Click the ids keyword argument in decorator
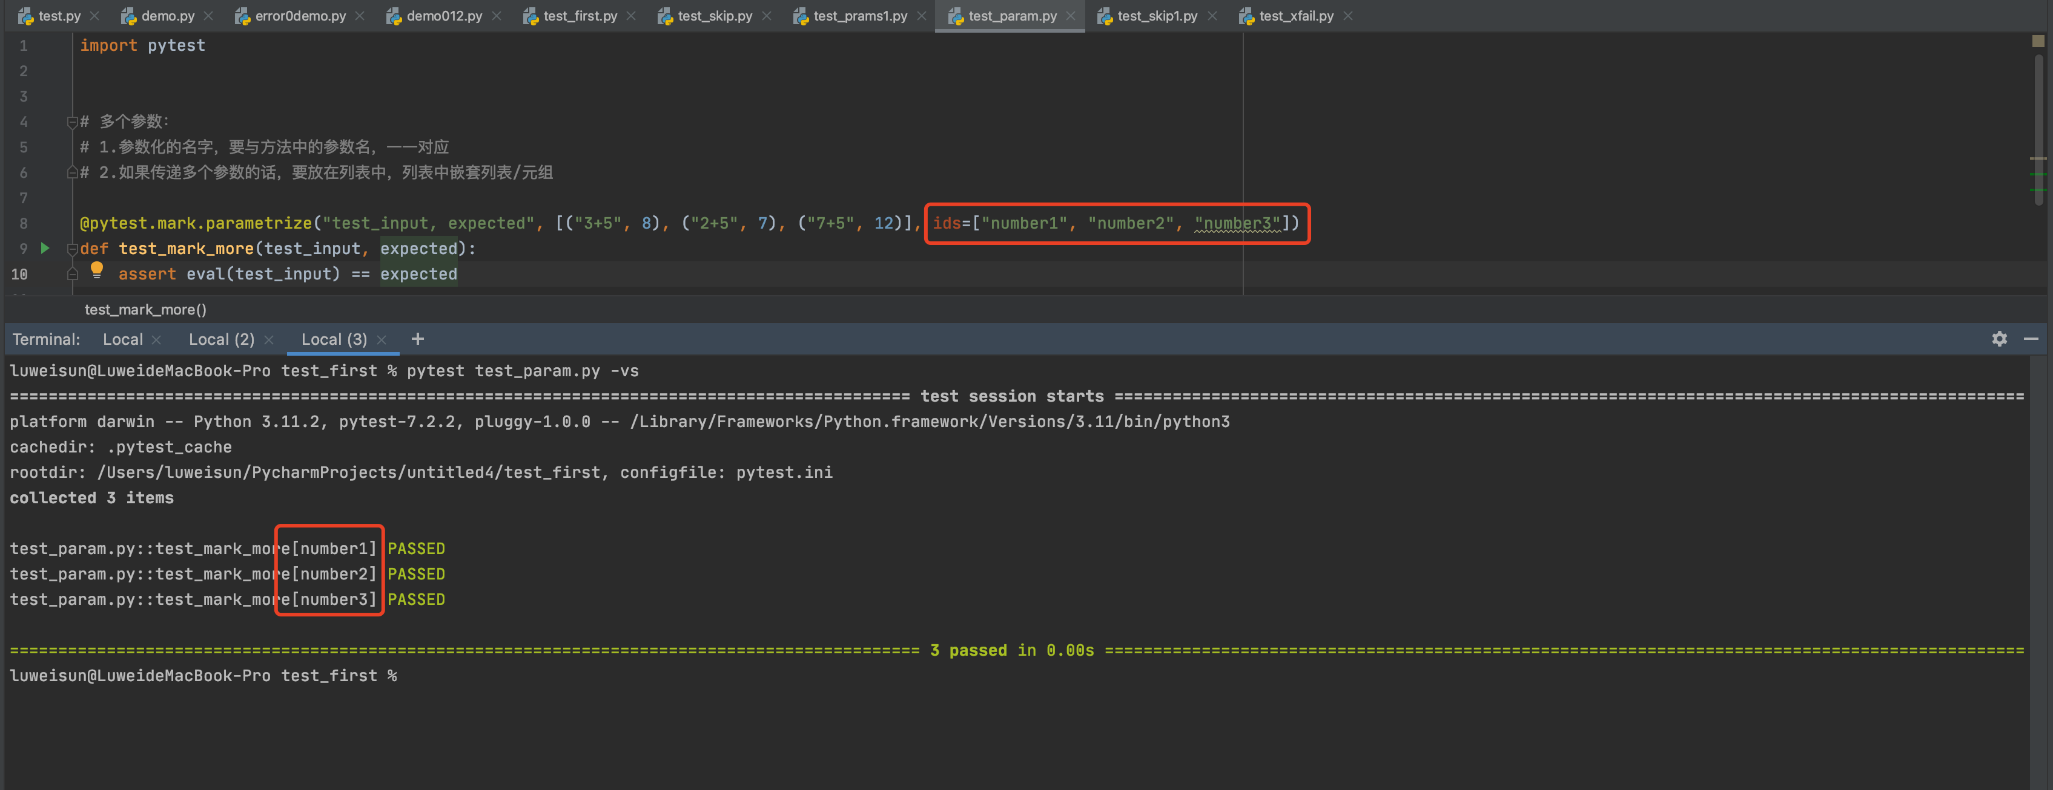The width and height of the screenshot is (2053, 790). click(947, 223)
